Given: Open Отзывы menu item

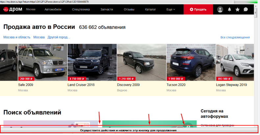Looking at the screenshot, I should (x=129, y=10).
